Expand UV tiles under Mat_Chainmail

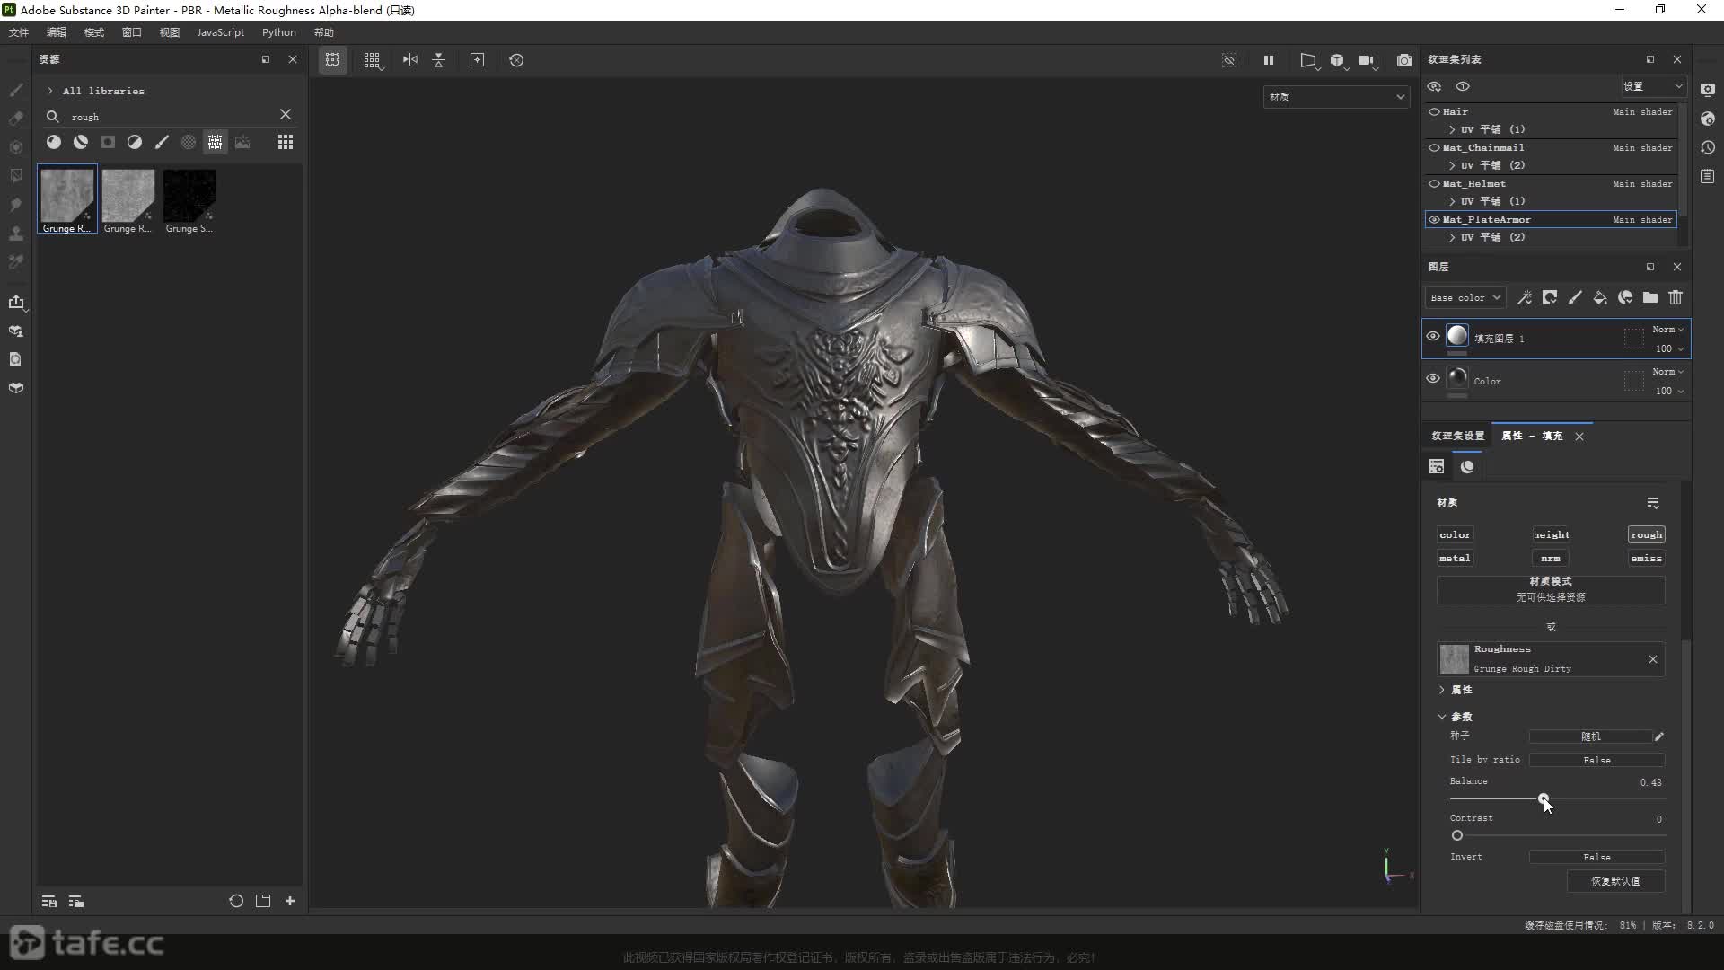coord(1452,165)
